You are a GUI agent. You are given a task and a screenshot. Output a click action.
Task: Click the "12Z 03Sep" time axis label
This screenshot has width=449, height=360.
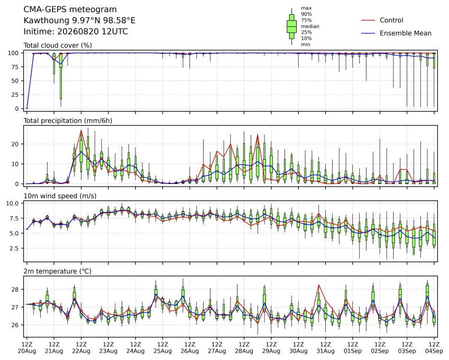[x=407, y=348]
